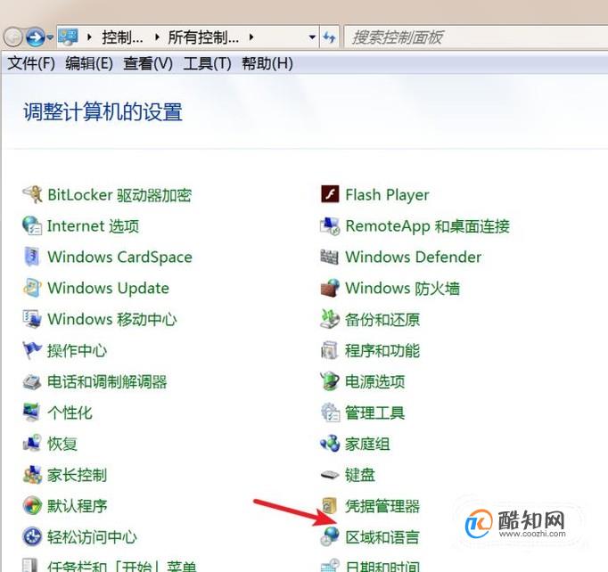Viewport: 608px width, 572px height.
Task: Click the 备份和还原 icon
Action: 330,319
